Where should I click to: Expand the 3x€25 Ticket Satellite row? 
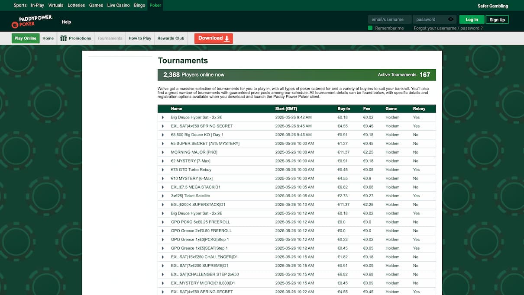(163, 196)
